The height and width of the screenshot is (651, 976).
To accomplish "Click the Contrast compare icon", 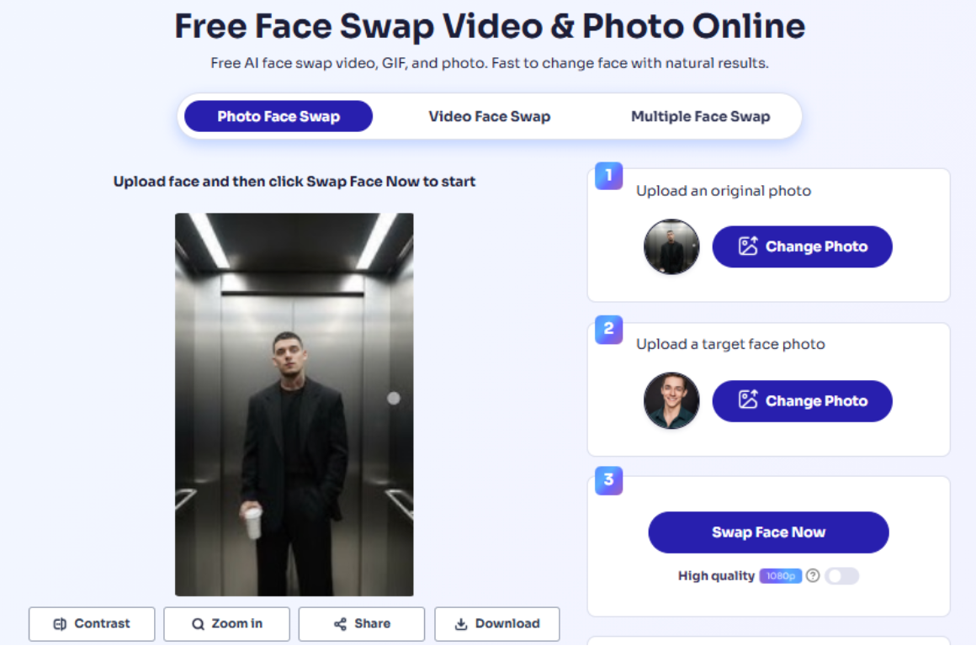I will click(60, 624).
